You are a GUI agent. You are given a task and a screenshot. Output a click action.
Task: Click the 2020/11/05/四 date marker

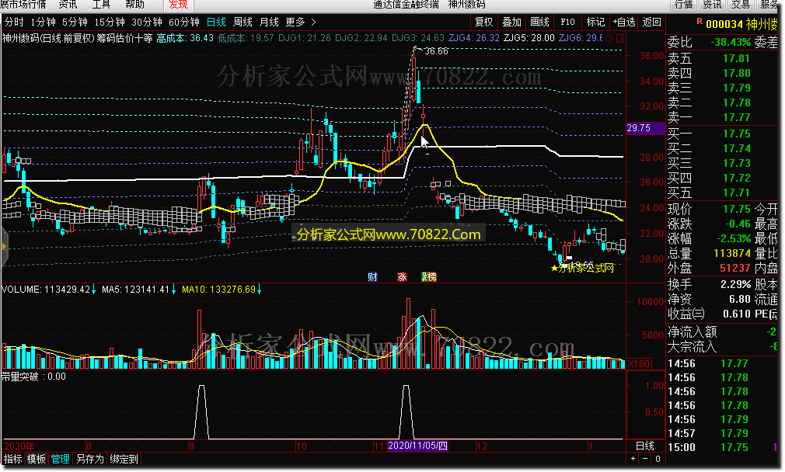(x=417, y=446)
